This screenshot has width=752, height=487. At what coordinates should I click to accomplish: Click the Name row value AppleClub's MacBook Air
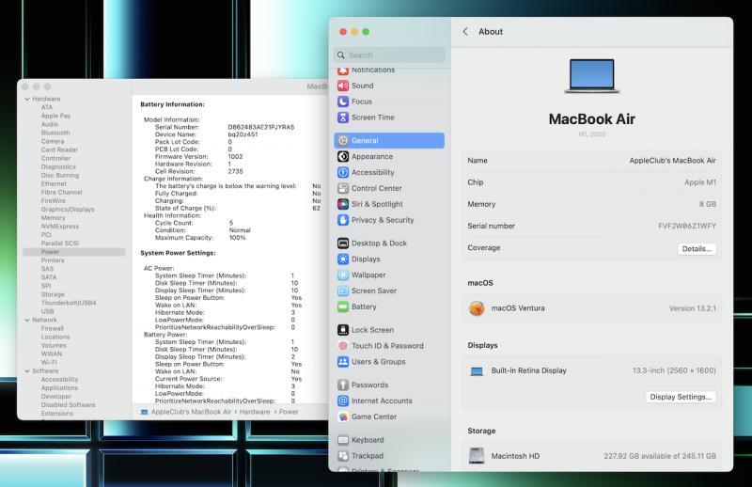(672, 161)
